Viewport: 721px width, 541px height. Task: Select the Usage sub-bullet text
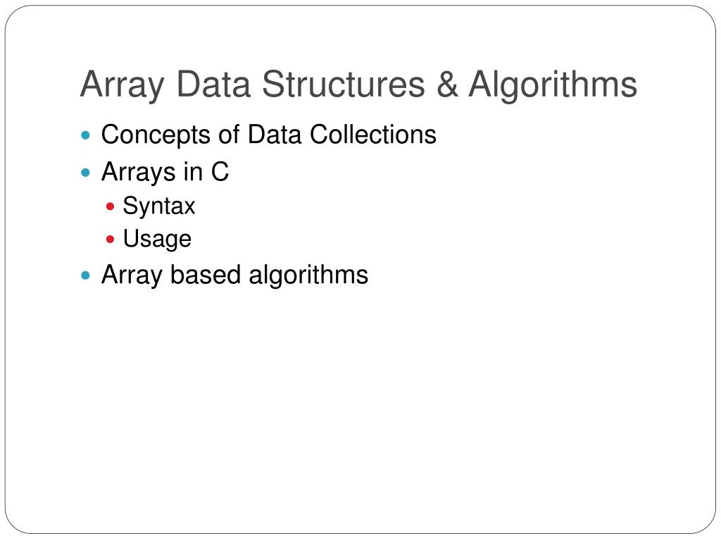pos(157,240)
